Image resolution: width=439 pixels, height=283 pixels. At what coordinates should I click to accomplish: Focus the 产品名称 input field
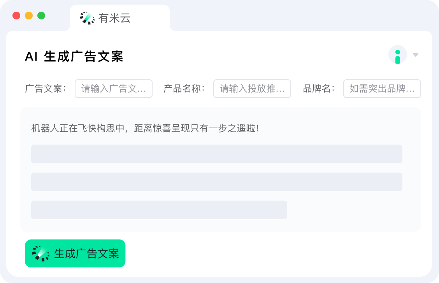[x=252, y=89]
